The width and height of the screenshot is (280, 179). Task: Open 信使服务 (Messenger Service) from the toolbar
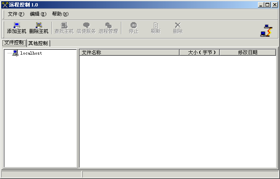[x=86, y=25]
